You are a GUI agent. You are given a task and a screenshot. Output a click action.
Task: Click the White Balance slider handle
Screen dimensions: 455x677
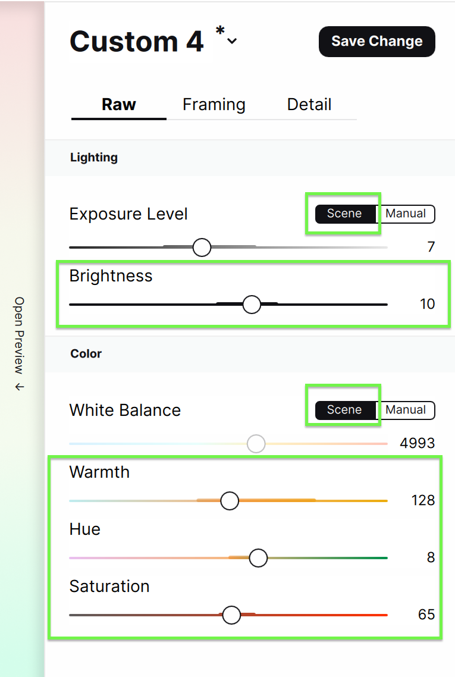click(256, 443)
